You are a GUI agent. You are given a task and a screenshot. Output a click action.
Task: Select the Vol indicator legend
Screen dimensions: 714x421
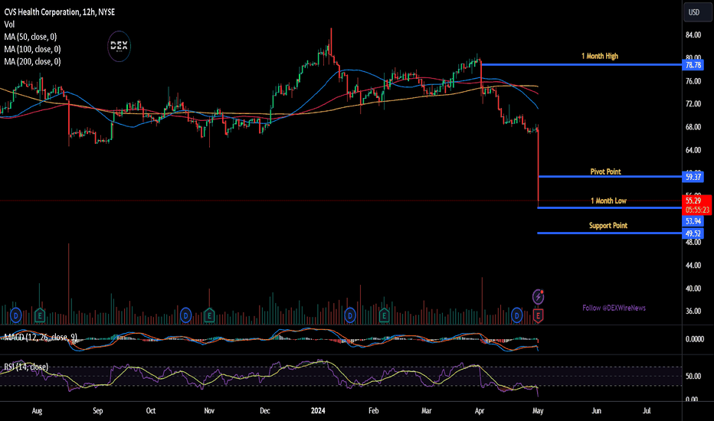coord(9,24)
